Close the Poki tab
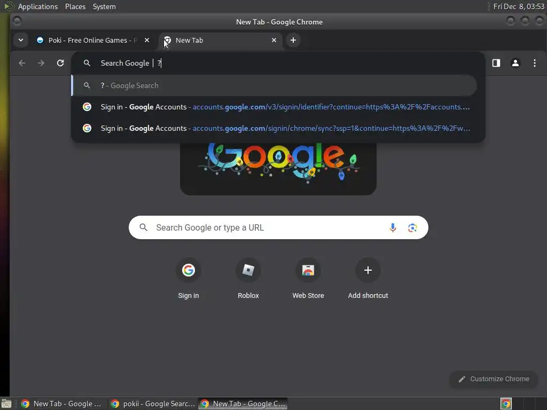Viewport: 547px width, 410px height. (x=147, y=40)
